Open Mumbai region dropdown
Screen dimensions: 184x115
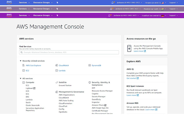pos(155,9)
